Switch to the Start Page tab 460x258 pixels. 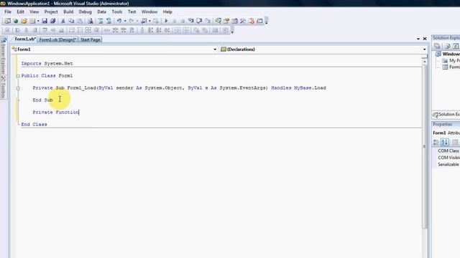(x=91, y=39)
